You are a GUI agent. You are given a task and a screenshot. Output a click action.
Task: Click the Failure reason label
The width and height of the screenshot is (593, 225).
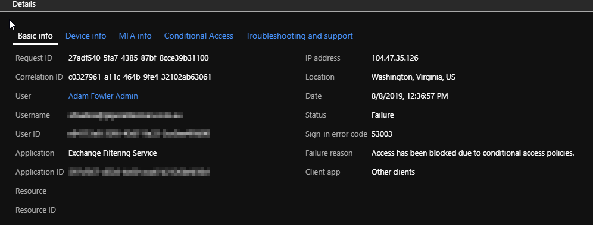click(x=329, y=153)
